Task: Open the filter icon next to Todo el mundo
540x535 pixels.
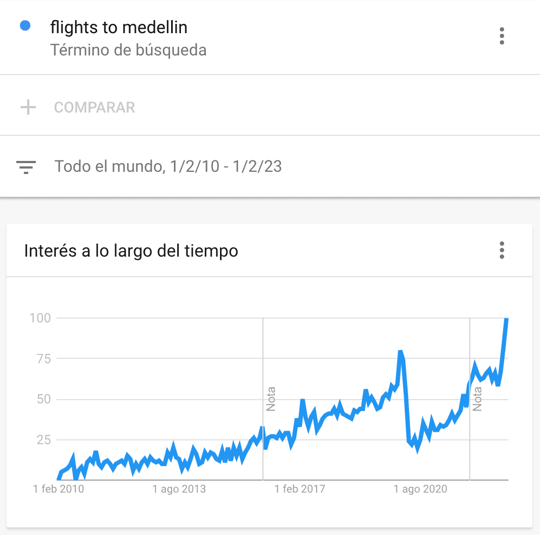Action: (26, 167)
